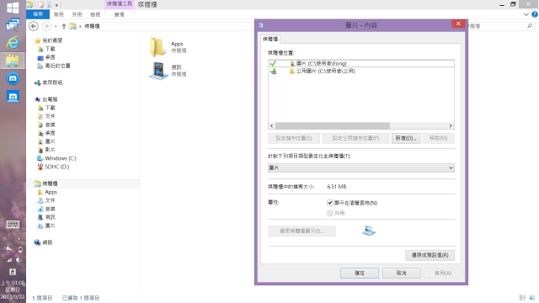The image size is (539, 303).
Task: Click the New Folder icon in quick access toolbar
Action: pos(49,5)
